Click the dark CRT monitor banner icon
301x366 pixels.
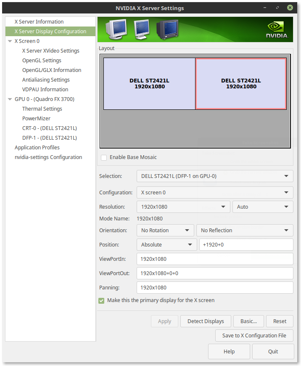(x=168, y=29)
